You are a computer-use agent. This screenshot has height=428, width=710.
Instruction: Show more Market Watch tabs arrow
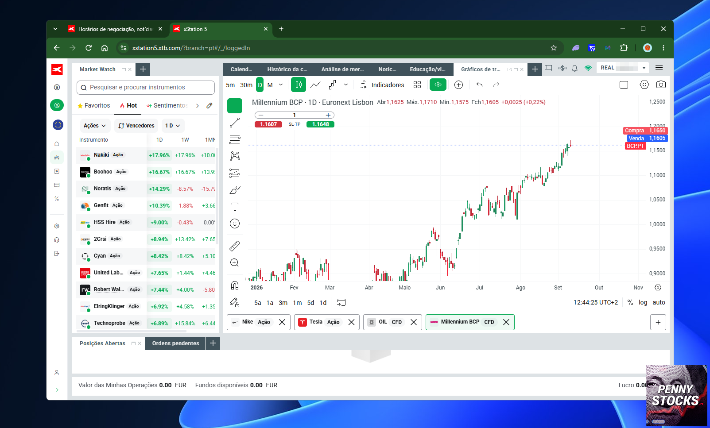tap(198, 106)
